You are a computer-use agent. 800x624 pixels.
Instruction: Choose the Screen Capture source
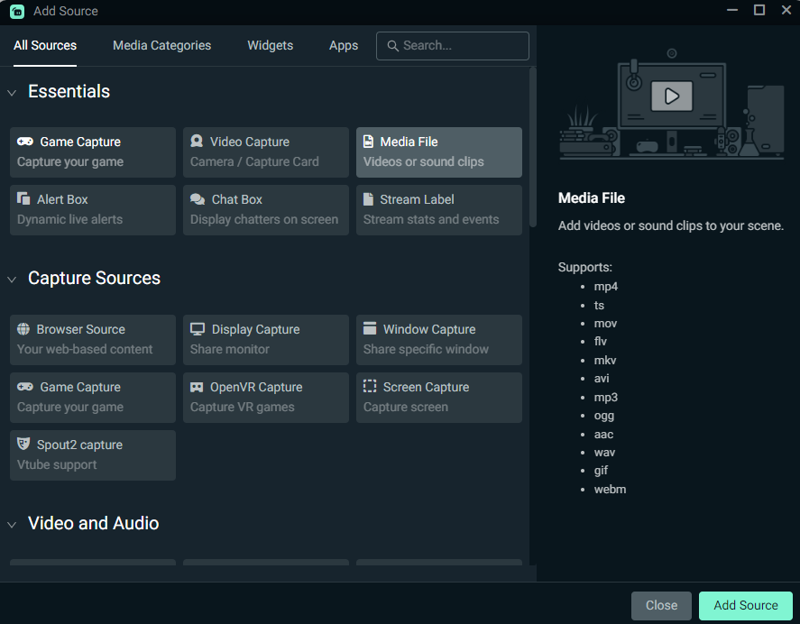(x=438, y=397)
